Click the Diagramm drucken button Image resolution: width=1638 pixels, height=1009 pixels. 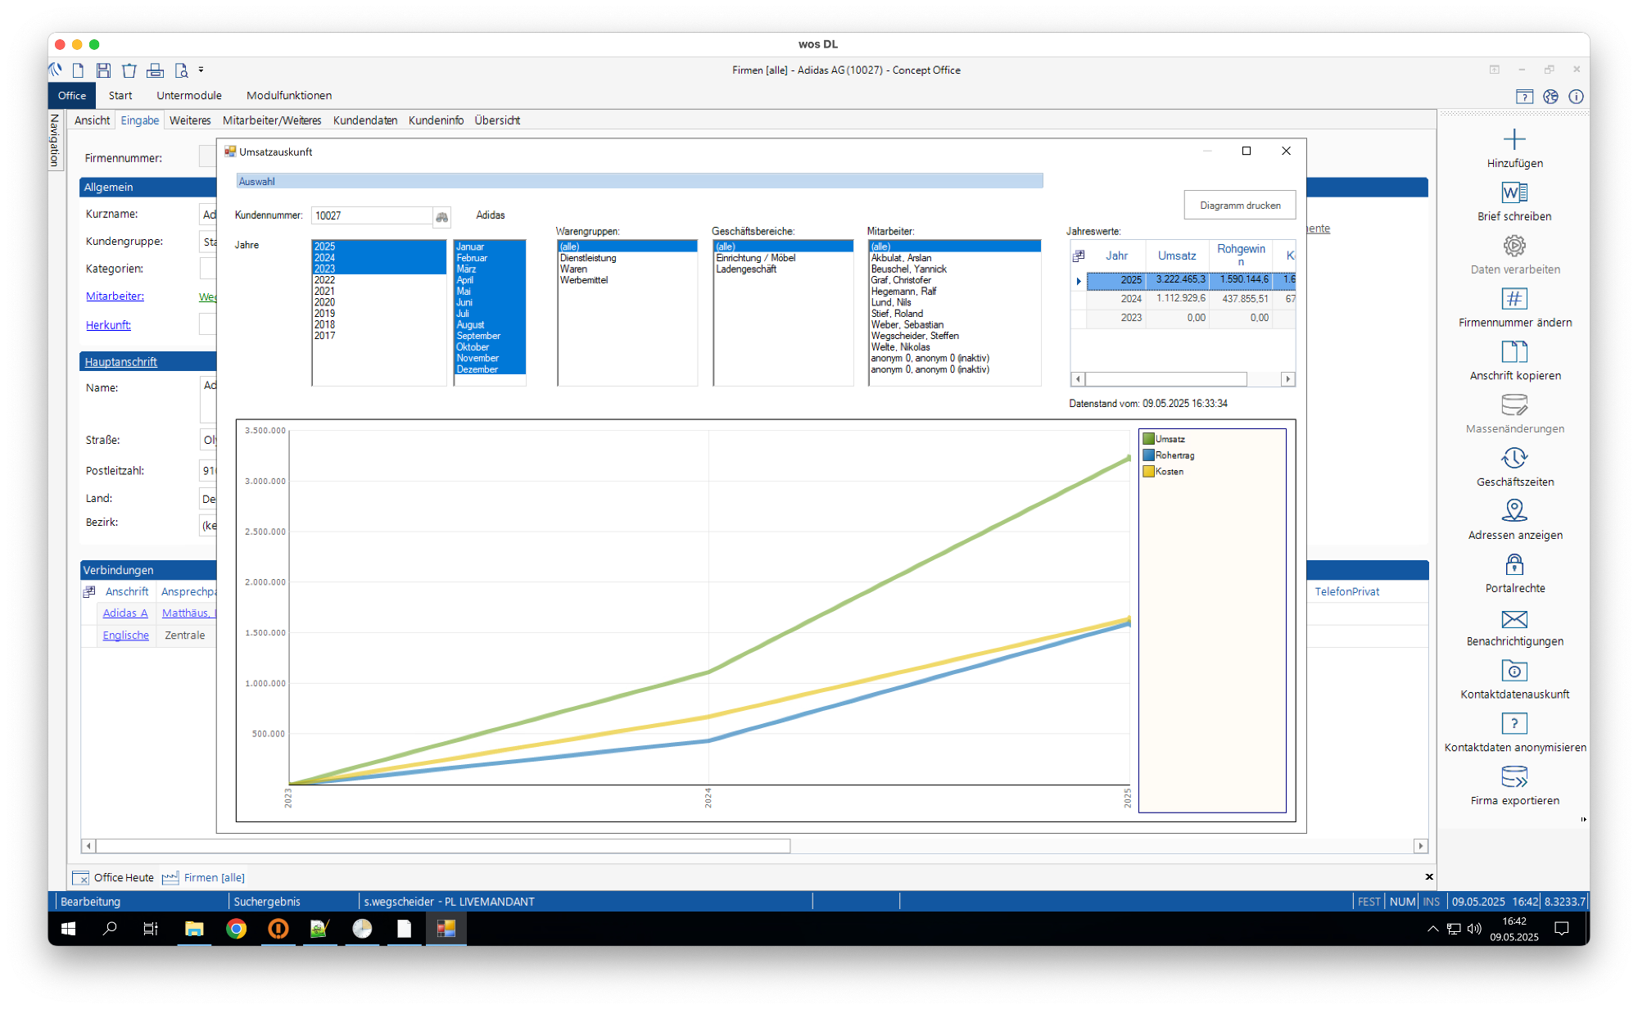pyautogui.click(x=1240, y=206)
